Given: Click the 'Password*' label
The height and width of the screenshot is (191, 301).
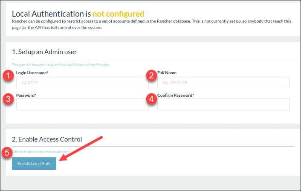Looking at the screenshot, I should pyautogui.click(x=26, y=95).
